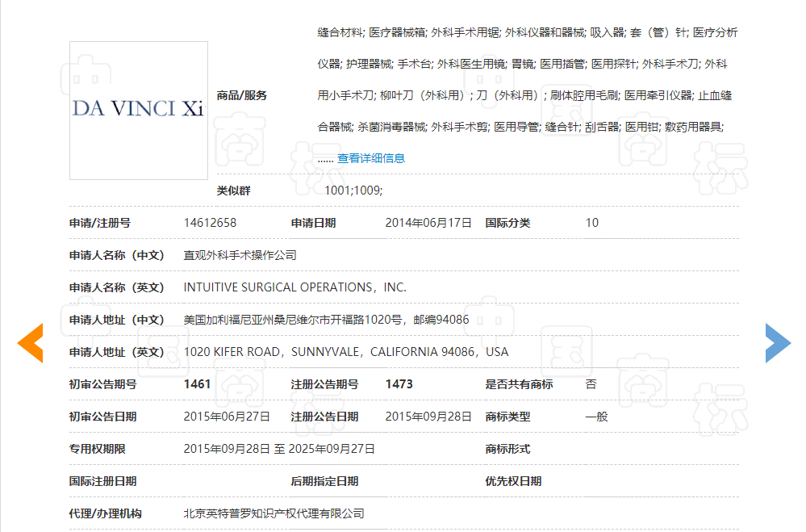
Task: Click shared trademark value 否
Action: click(591, 384)
